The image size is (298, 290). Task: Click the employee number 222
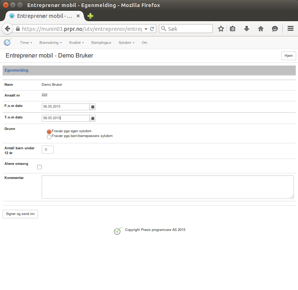tap(45, 95)
